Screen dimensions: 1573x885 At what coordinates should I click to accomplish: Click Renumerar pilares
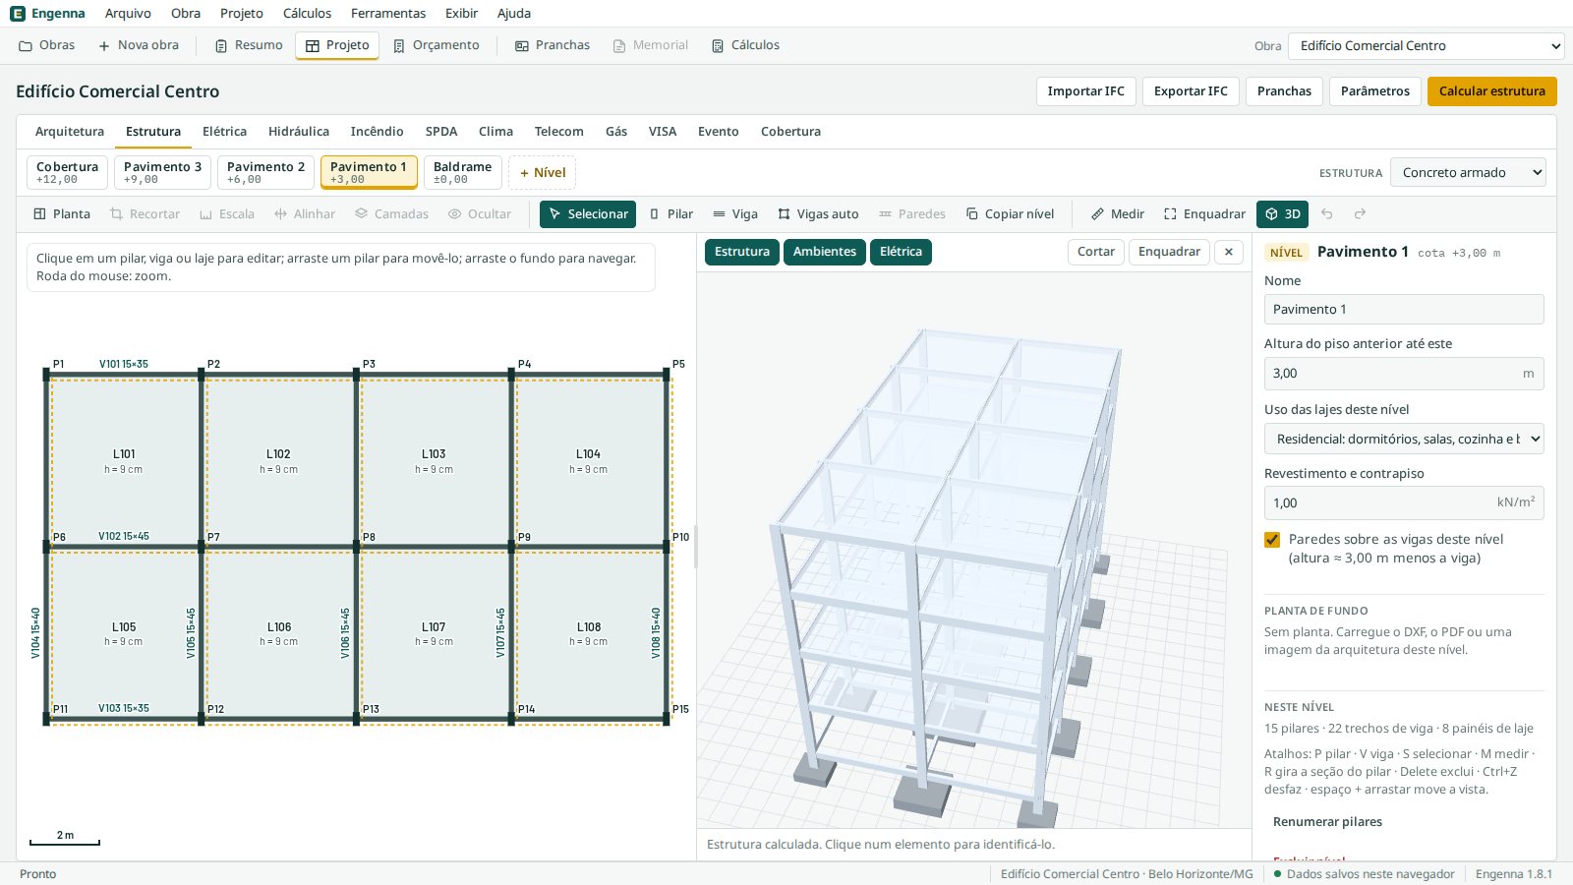tap(1327, 822)
